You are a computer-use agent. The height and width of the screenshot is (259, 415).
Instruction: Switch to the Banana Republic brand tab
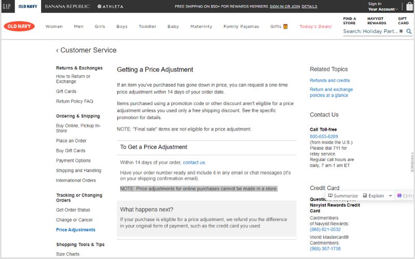pos(67,6)
